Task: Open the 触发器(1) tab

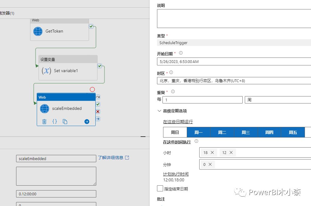Action: [x=7, y=13]
